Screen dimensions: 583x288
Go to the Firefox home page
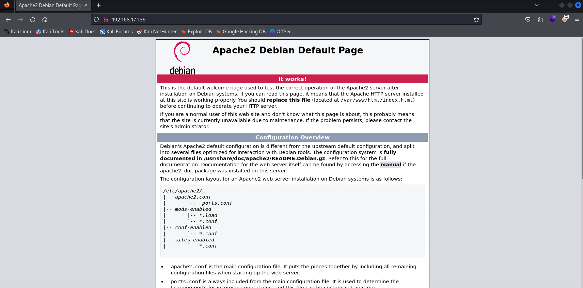[x=45, y=20]
